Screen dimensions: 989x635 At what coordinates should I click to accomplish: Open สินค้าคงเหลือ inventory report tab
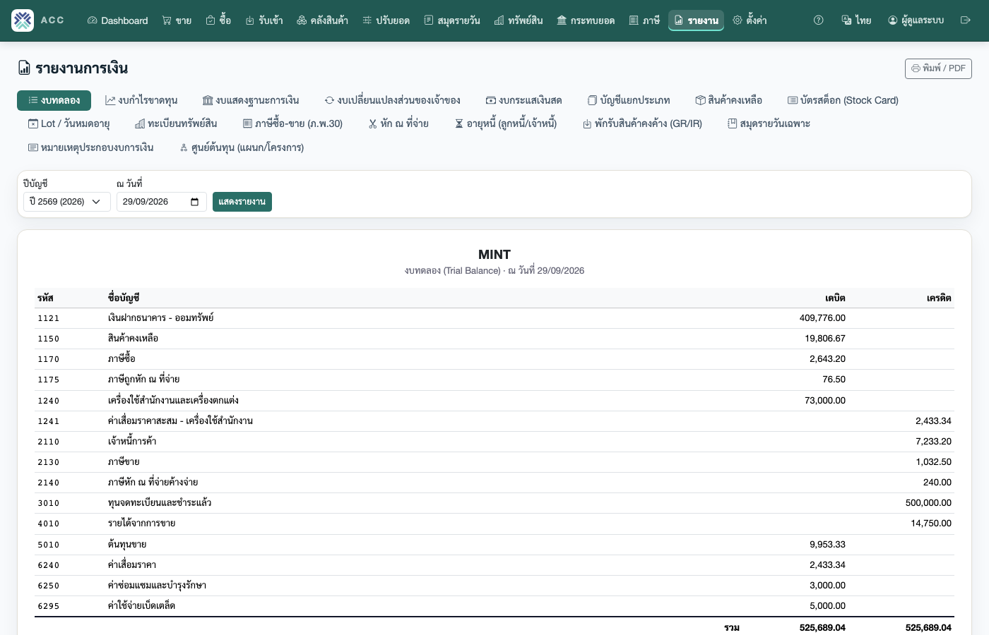coord(728,100)
